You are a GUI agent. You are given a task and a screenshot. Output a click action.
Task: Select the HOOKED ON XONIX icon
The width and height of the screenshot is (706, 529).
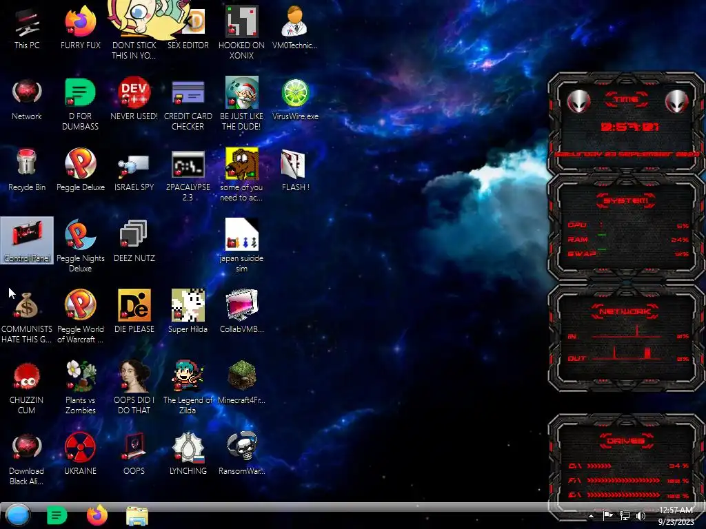242,34
